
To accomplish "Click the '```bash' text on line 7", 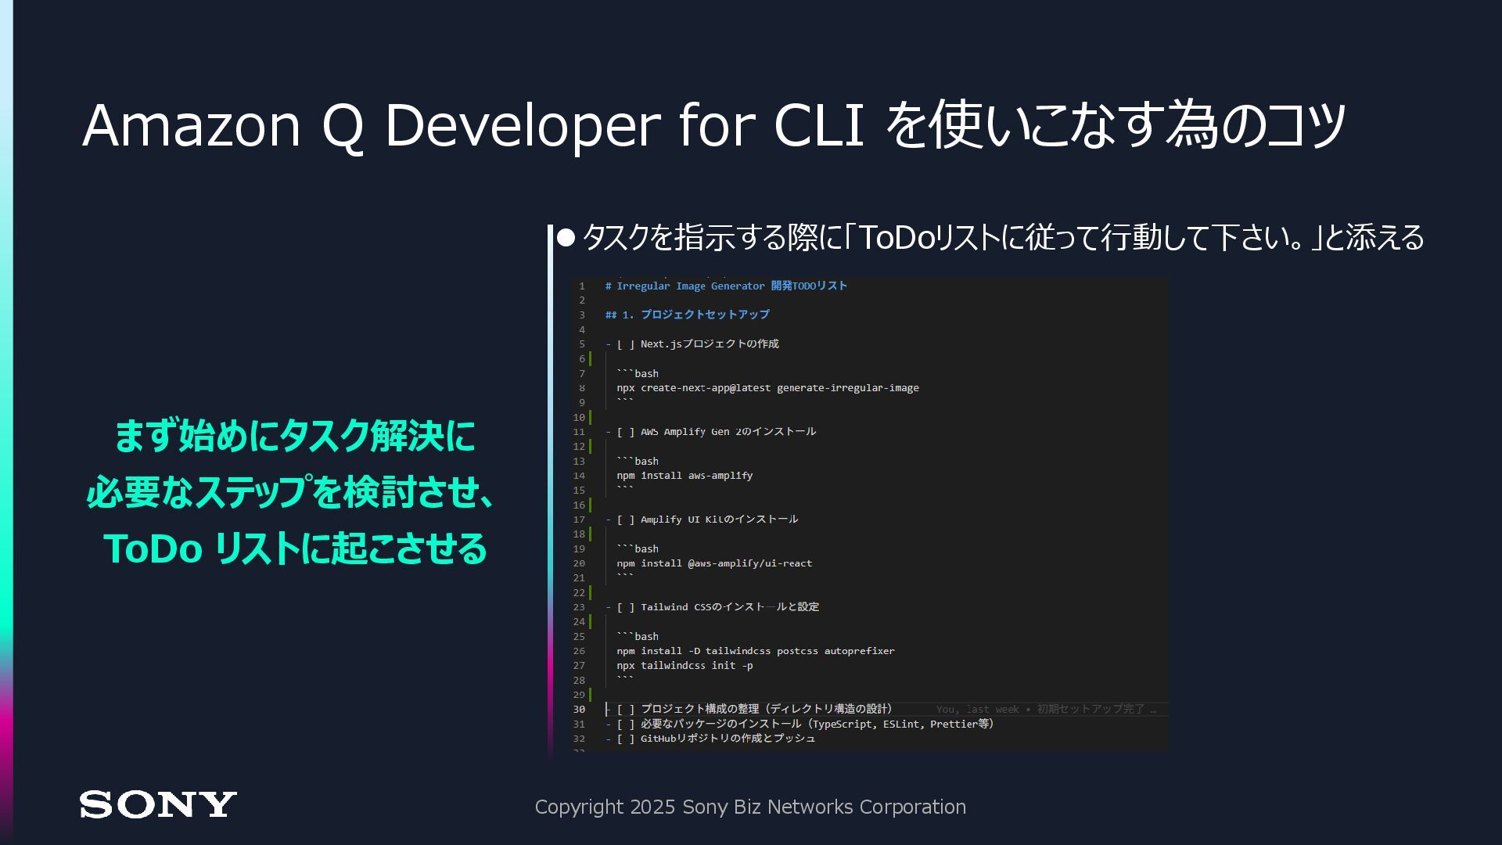I will (x=638, y=374).
